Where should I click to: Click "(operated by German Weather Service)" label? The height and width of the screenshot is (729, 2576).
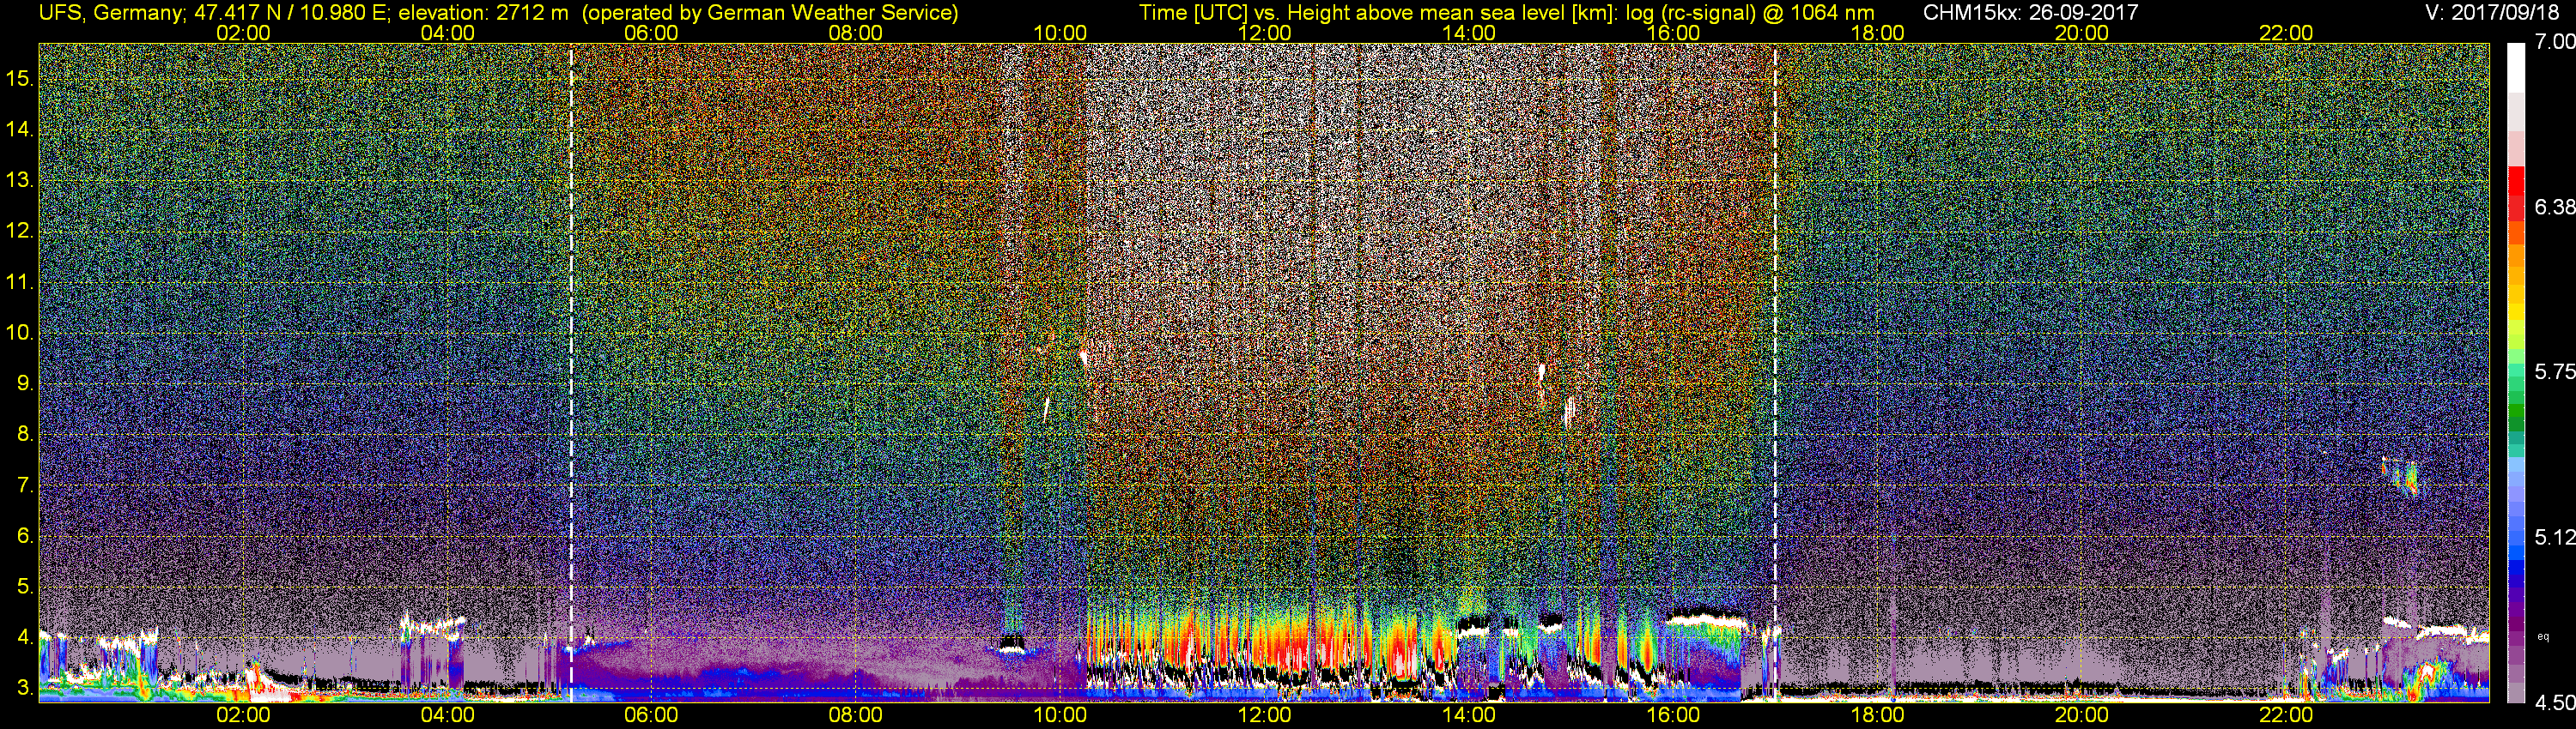point(770,12)
